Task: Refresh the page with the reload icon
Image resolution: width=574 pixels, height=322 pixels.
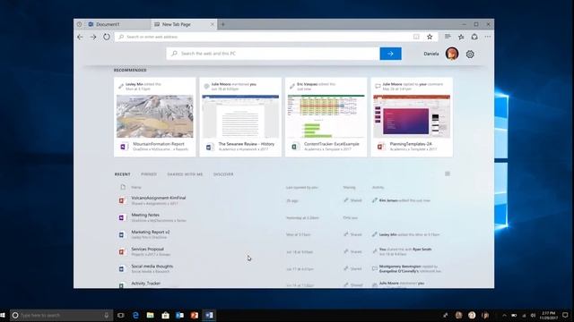Action: 107,37
